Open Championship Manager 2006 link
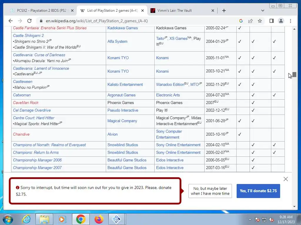Viewport: 301px width, 225px height. point(37,160)
